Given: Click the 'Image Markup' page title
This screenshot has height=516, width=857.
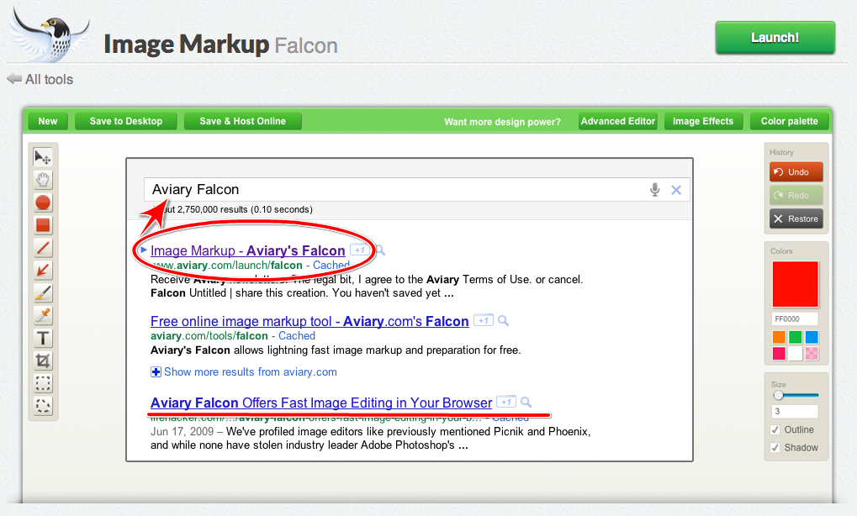Looking at the screenshot, I should tap(187, 45).
